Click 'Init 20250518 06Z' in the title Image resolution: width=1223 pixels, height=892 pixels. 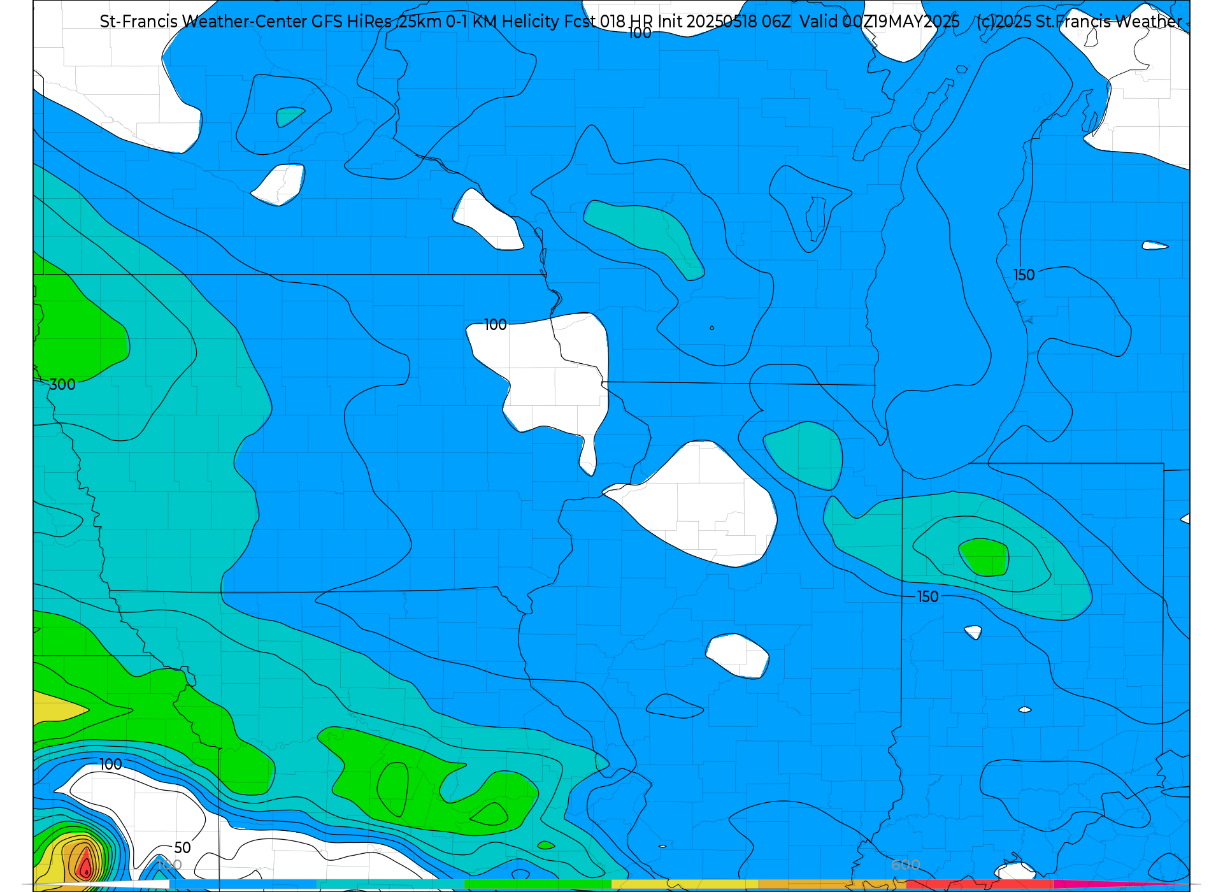[724, 22]
